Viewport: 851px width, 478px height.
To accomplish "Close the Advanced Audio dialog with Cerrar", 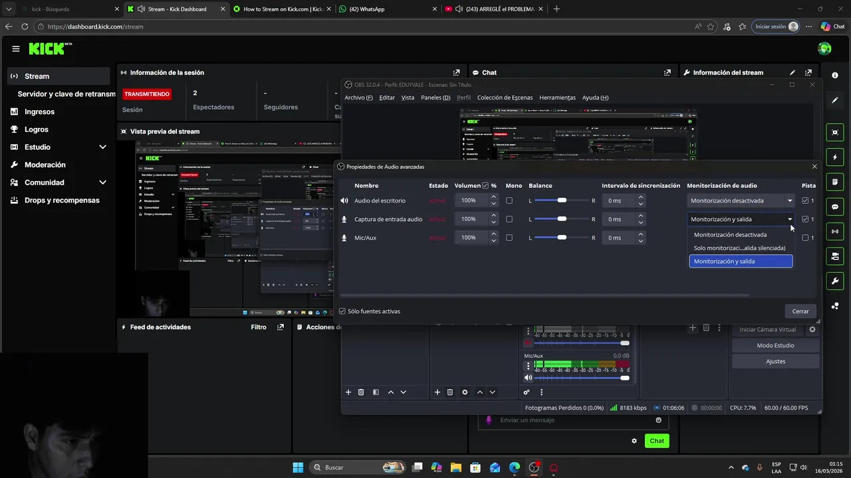I will coord(800,311).
